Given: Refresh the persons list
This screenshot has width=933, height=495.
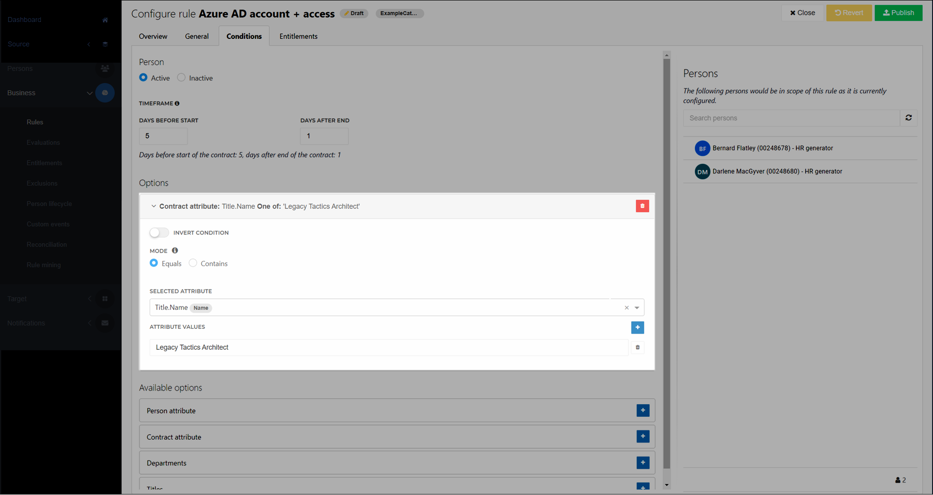Looking at the screenshot, I should (908, 118).
